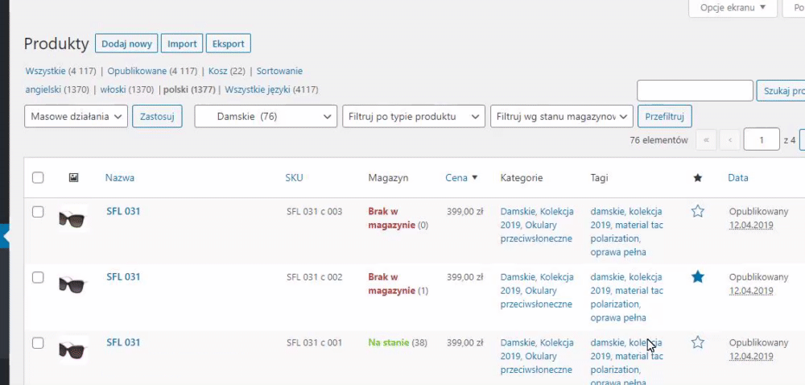Click the SKU text SFL 031 c 003
This screenshot has width=805, height=385.
click(x=314, y=211)
